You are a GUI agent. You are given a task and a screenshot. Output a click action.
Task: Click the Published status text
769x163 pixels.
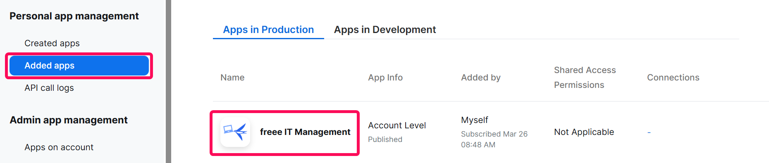pyautogui.click(x=385, y=139)
